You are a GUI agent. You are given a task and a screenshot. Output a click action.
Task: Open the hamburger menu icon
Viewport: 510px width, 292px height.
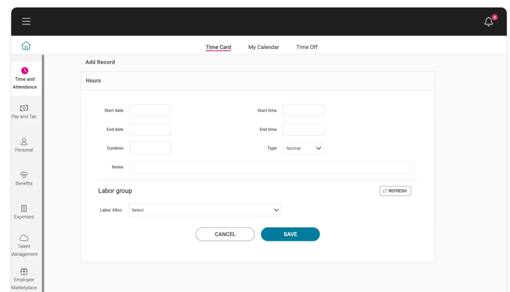[x=26, y=21]
